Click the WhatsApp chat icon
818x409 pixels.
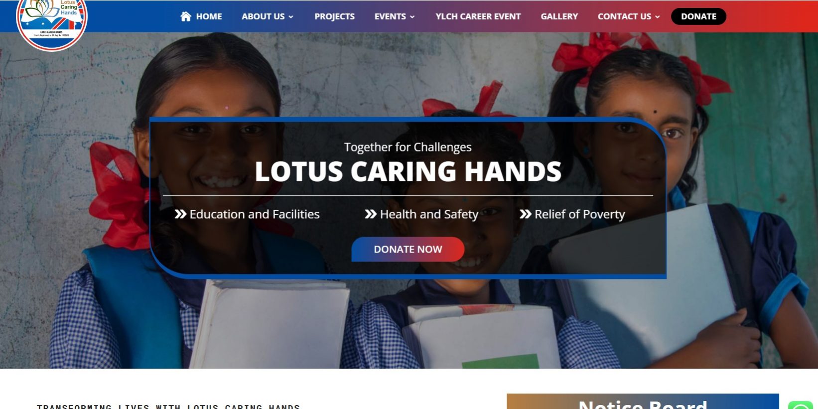pos(801,405)
